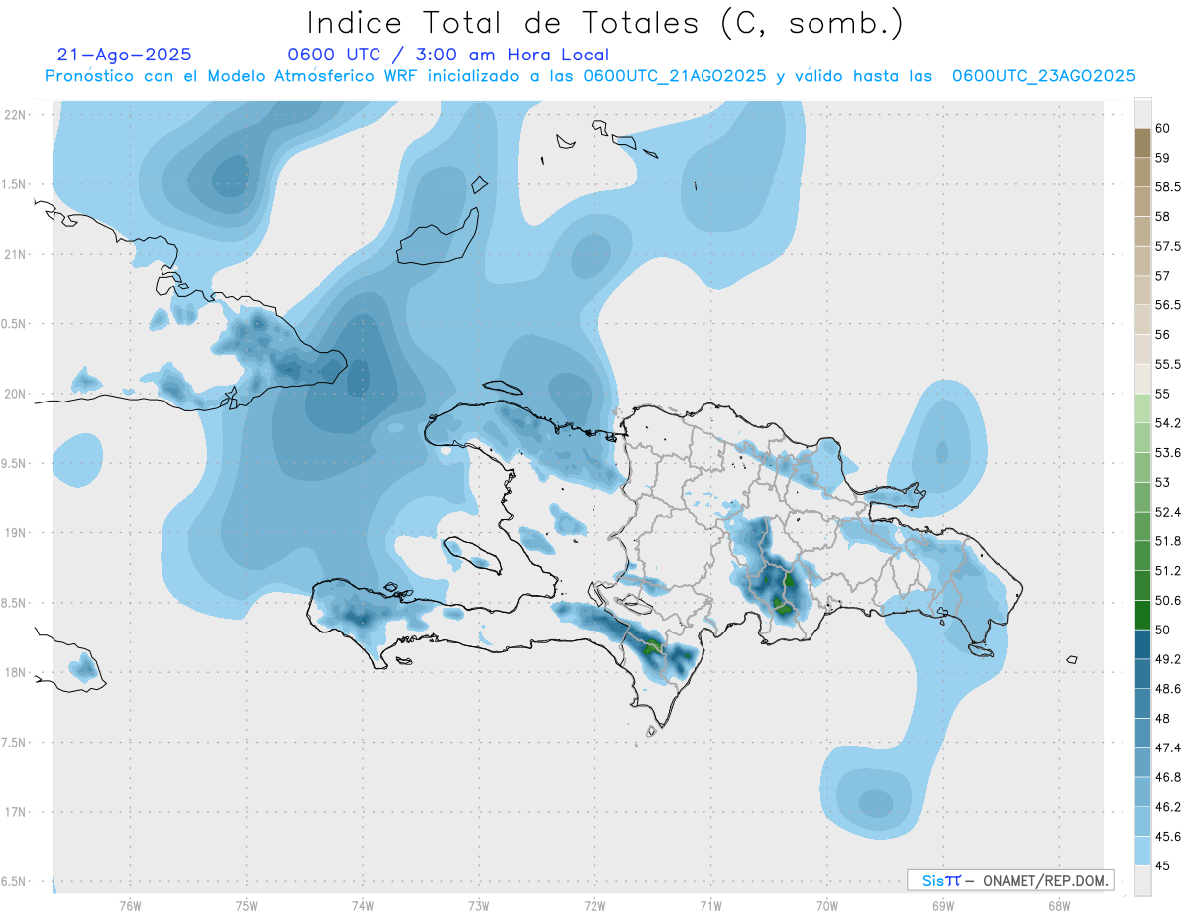Click the 17N latitude label
The height and width of the screenshot is (919, 1189).
pos(14,812)
